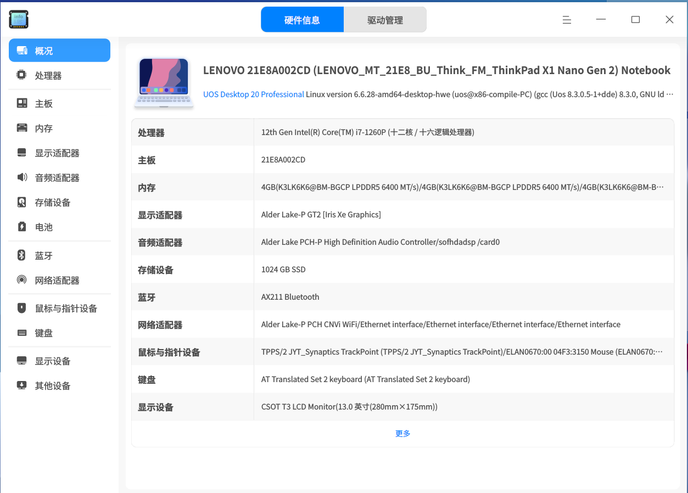This screenshot has height=493, width=688.
Task: Select the AX211 Bluetooth value
Action: 290,297
